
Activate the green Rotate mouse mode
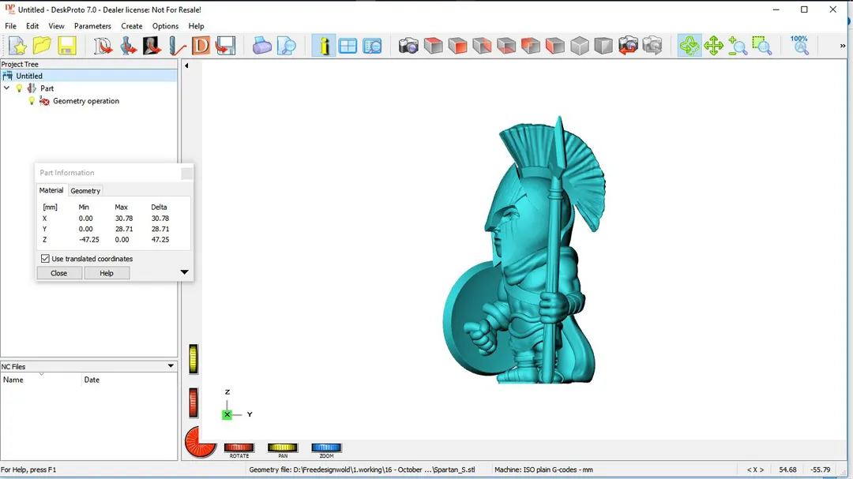(x=690, y=47)
